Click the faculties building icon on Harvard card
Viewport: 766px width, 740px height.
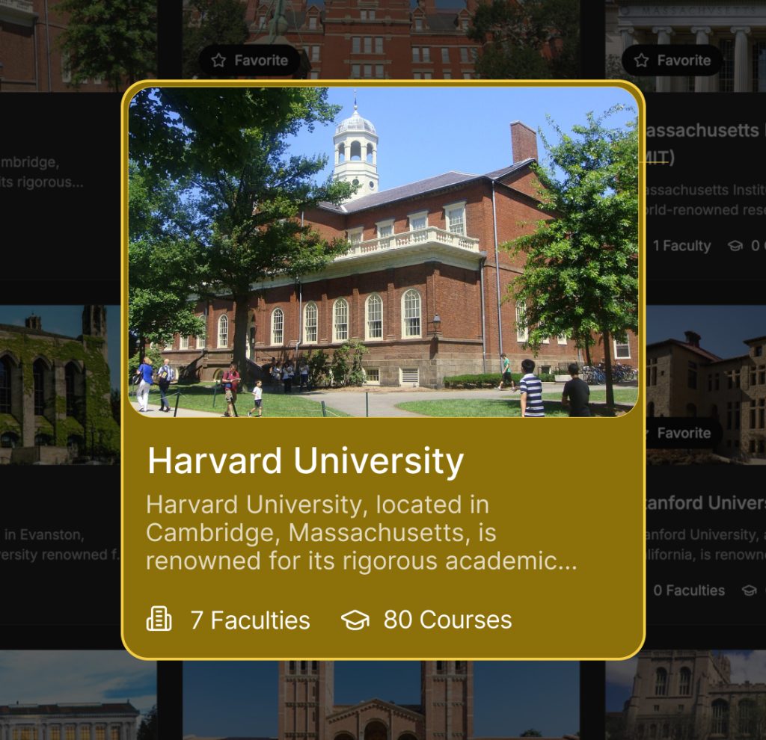(x=159, y=620)
